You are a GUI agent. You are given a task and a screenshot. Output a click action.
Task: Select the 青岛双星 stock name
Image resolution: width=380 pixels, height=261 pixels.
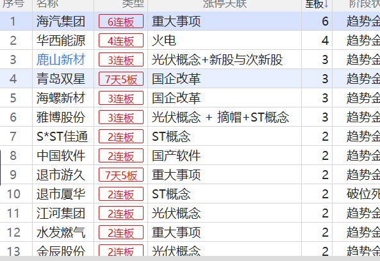pyautogui.click(x=61, y=79)
